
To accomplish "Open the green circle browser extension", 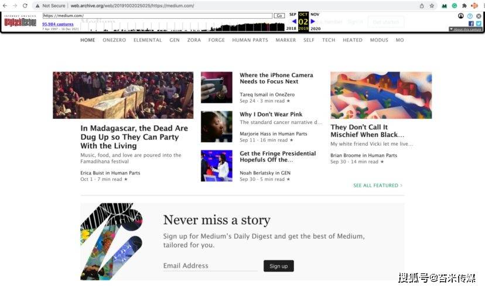I will point(455,6).
